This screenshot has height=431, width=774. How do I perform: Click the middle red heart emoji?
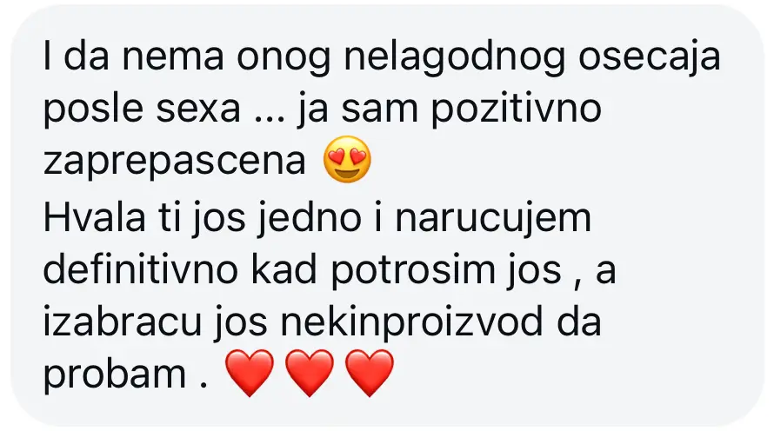[x=310, y=374]
